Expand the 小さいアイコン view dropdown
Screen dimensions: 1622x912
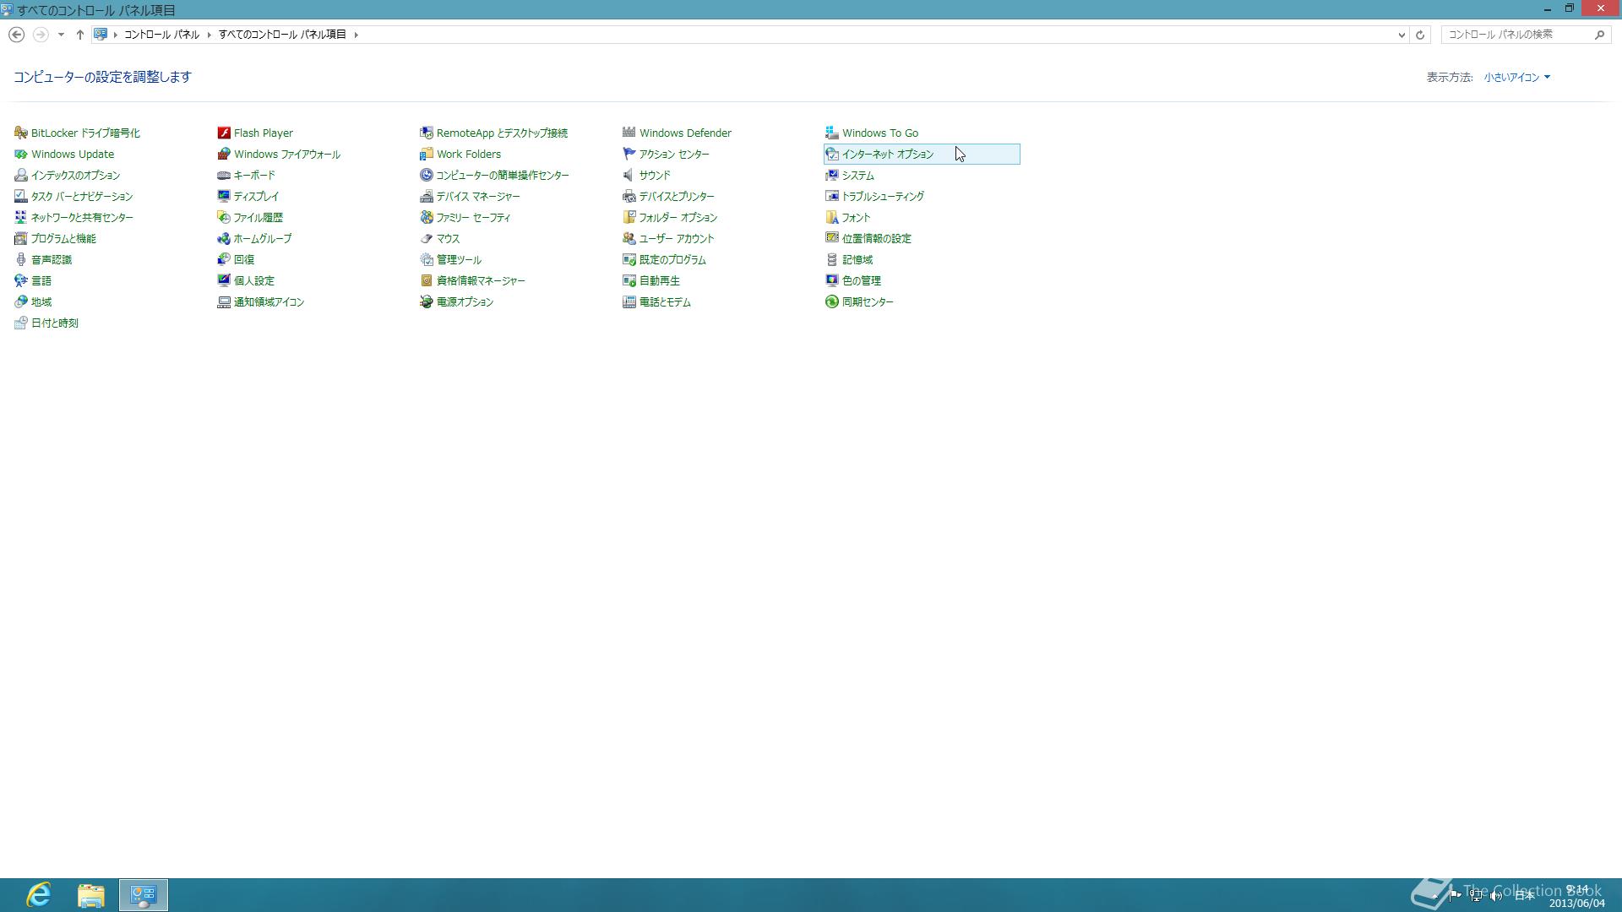1517,77
